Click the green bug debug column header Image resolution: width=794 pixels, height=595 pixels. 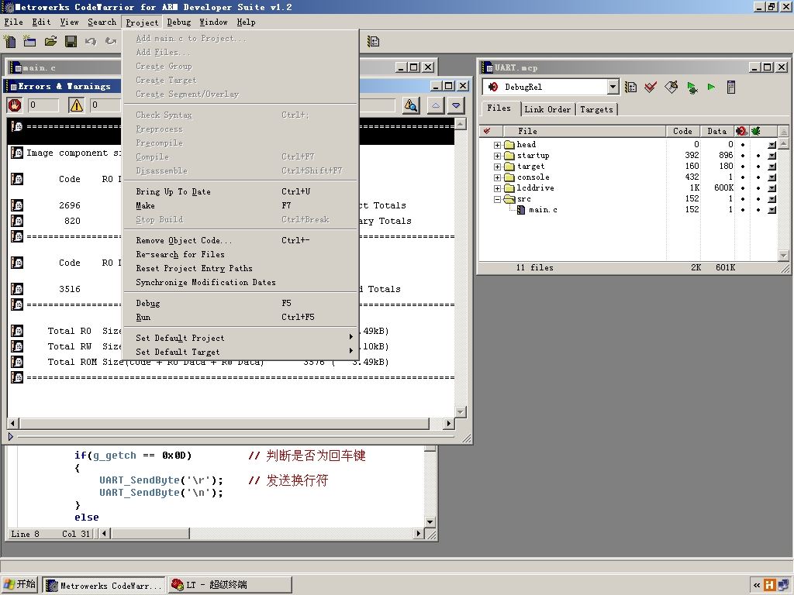(755, 131)
